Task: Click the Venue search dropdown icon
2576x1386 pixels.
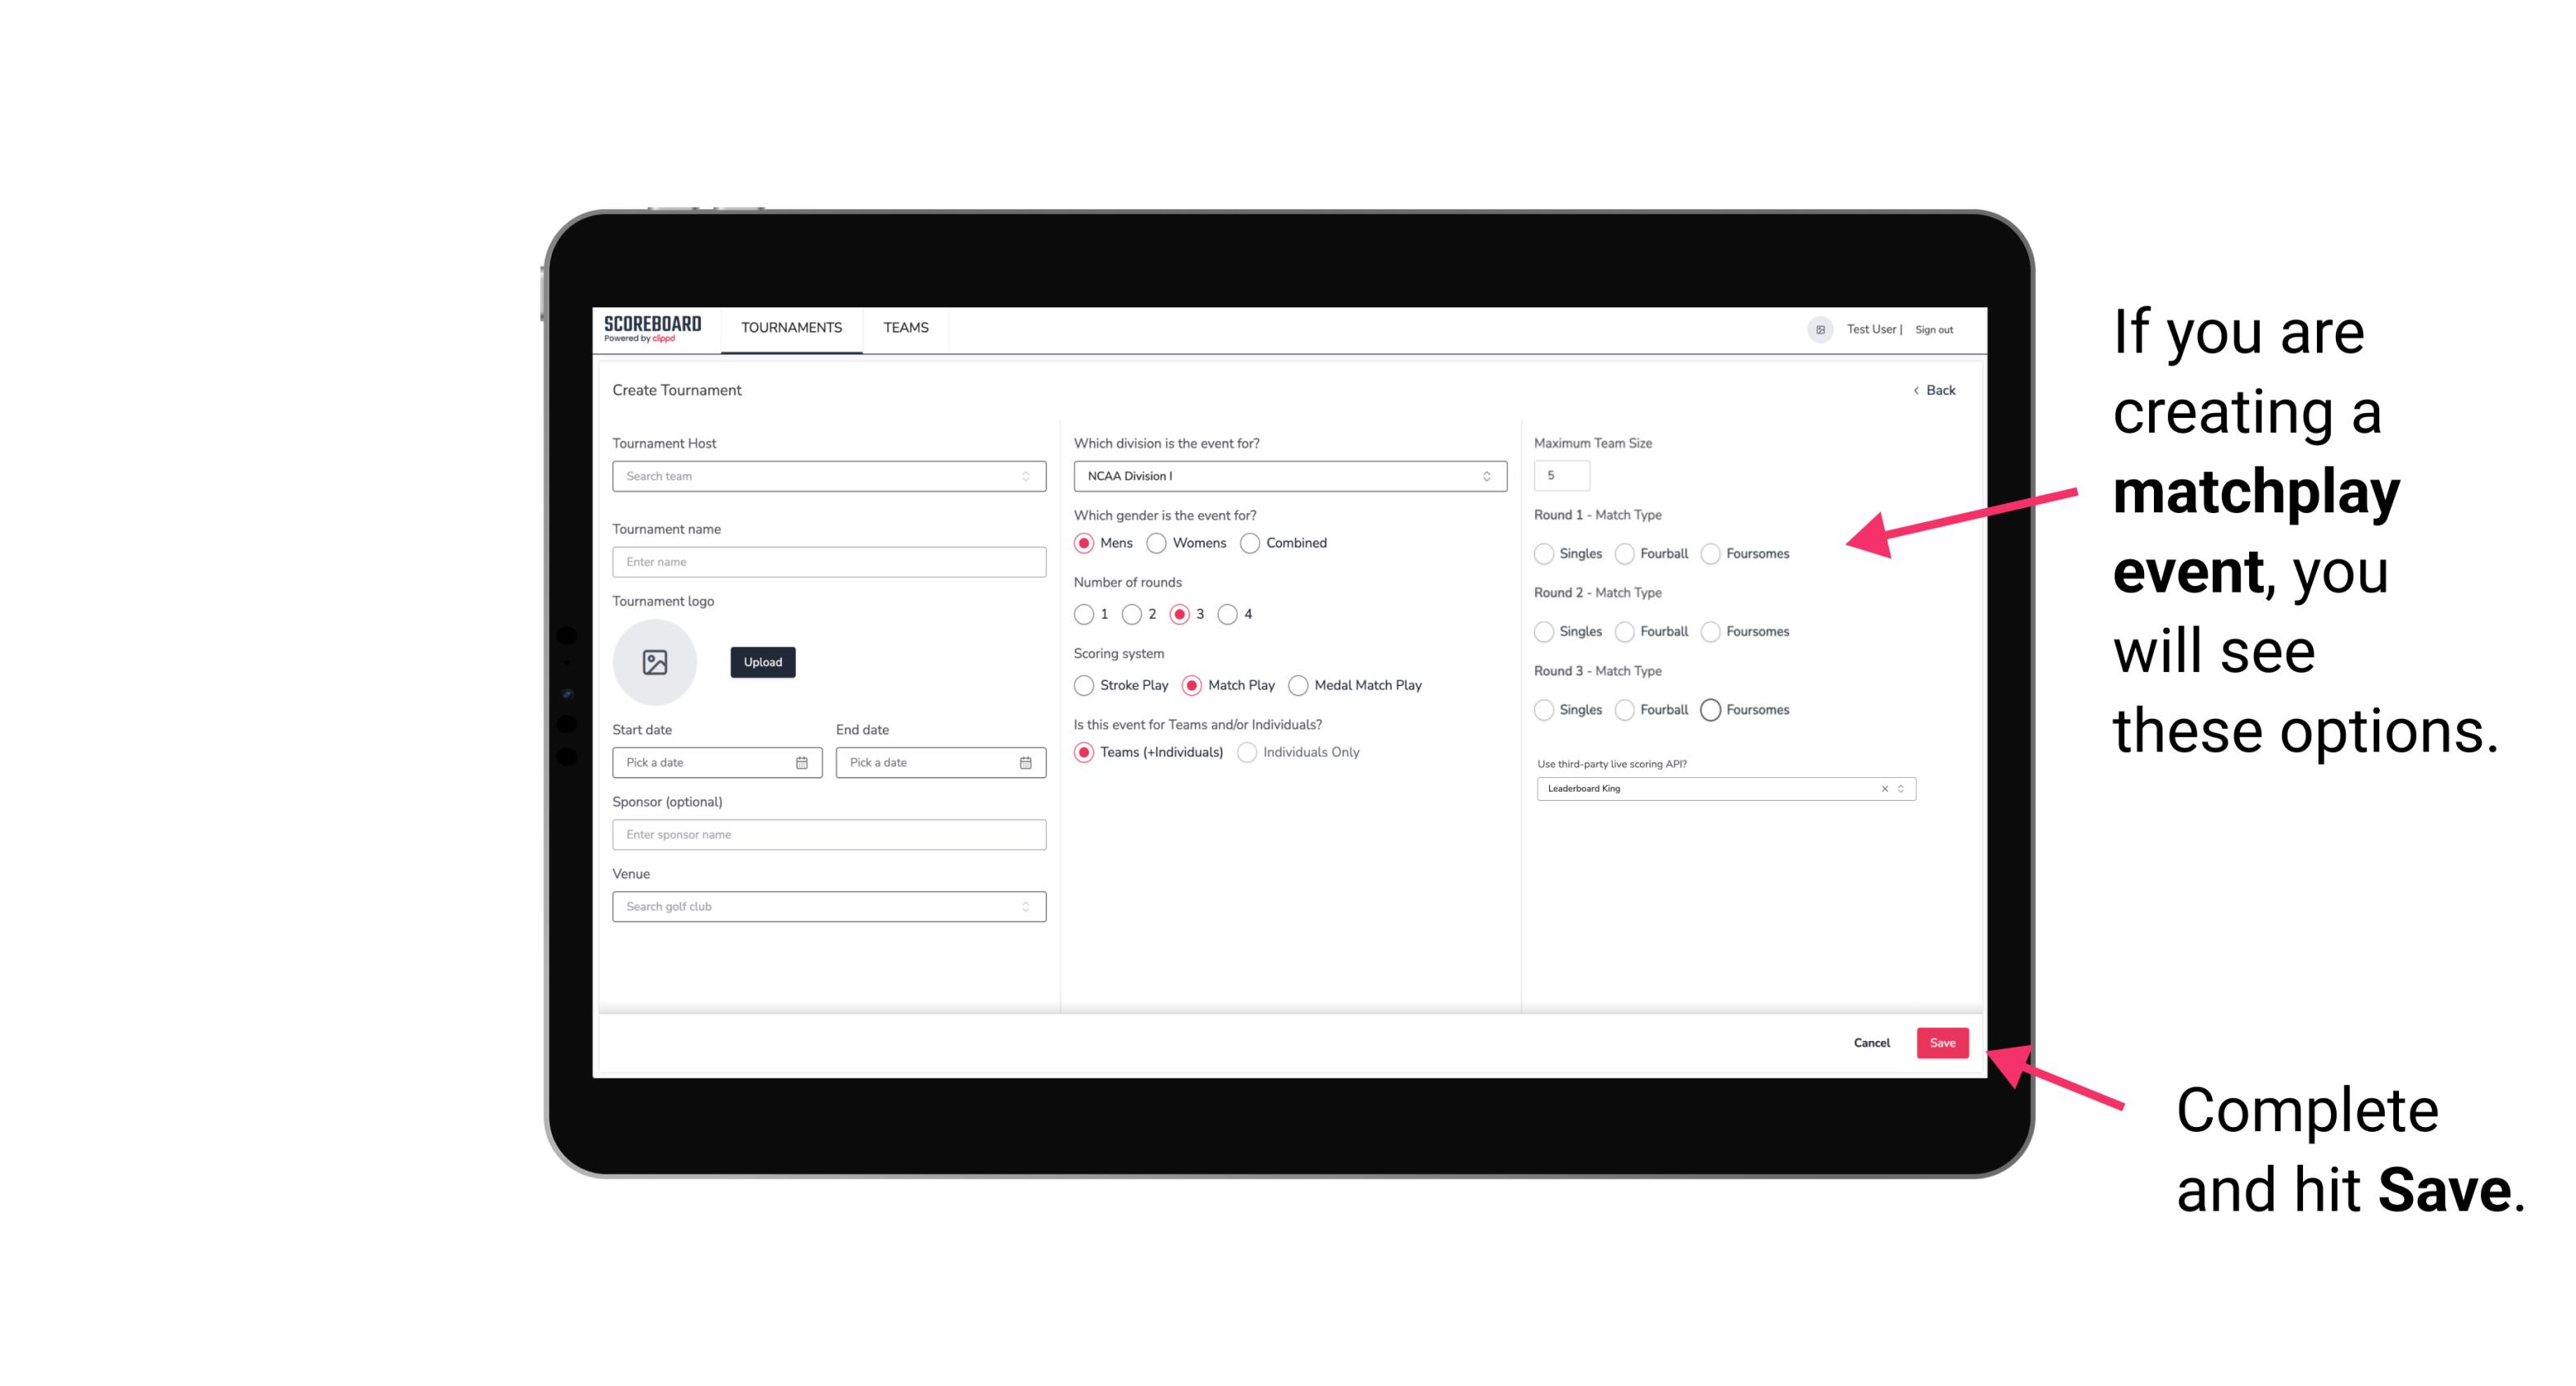Action: 1024,907
